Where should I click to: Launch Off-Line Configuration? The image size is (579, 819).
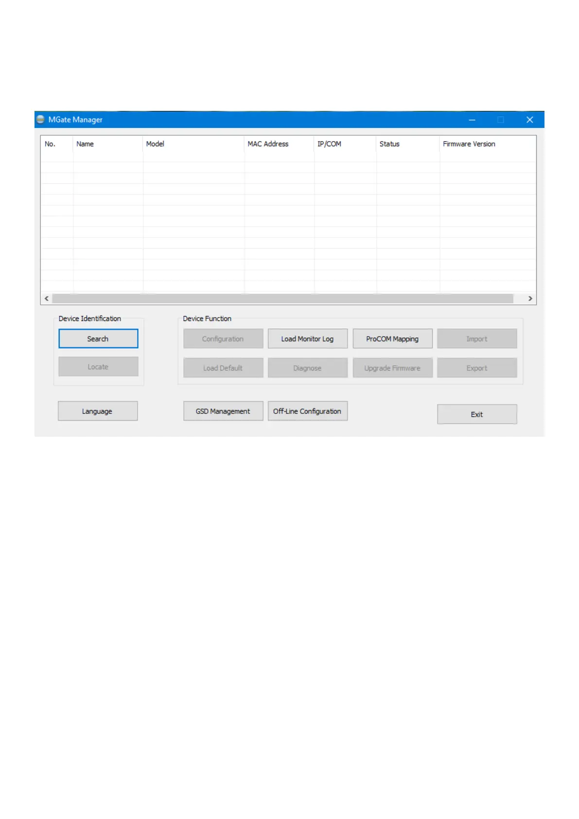click(307, 411)
